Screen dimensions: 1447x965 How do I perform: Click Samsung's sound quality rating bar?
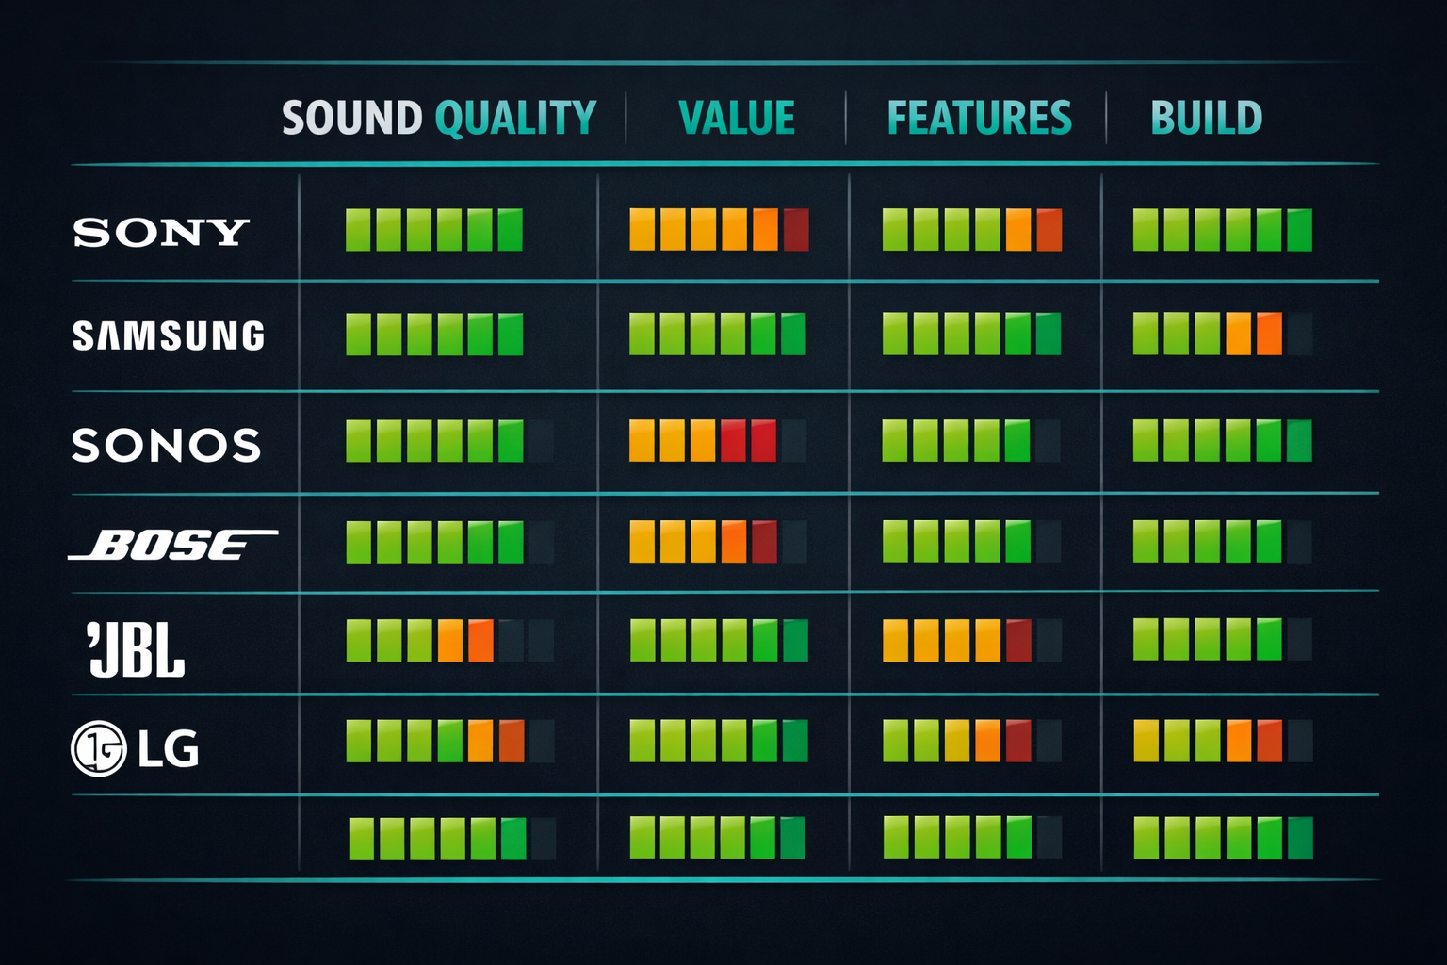434,335
